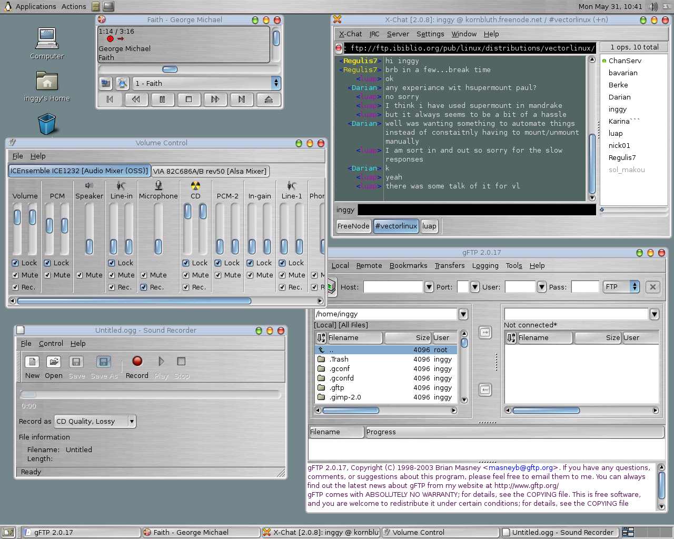This screenshot has height=539, width=674.
Task: Click the Play icon in Sound Recorder
Action: pyautogui.click(x=161, y=367)
